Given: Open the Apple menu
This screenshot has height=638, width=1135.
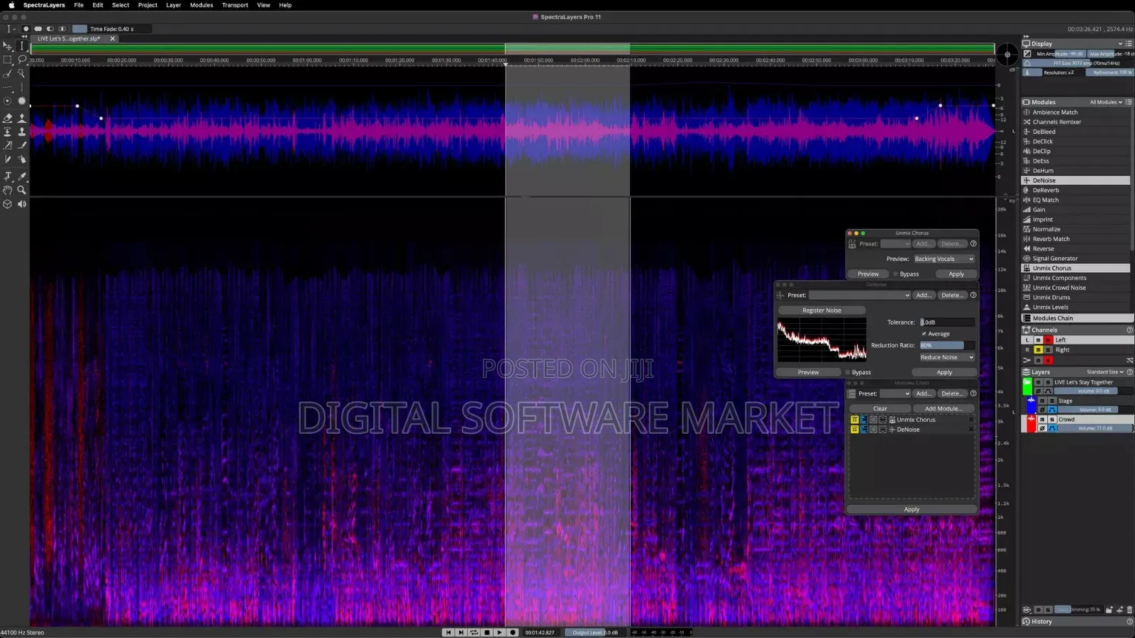Looking at the screenshot, I should coord(11,5).
